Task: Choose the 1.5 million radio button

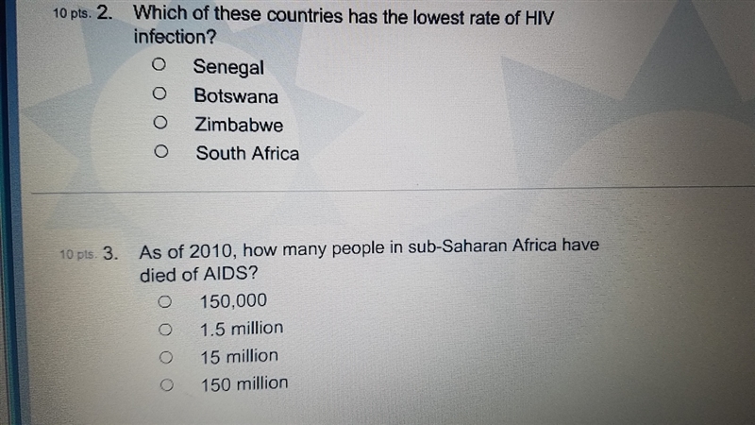Action: pos(165,330)
